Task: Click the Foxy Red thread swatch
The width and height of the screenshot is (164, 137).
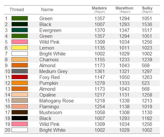Action: 20,77
